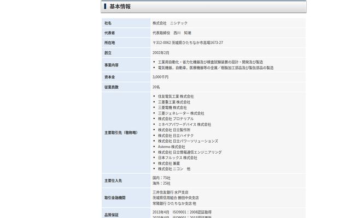The height and width of the screenshot is (218, 350).
Task: Select bank 常陽銀行 ひたちなか支店 他
Action: (x=174, y=203)
